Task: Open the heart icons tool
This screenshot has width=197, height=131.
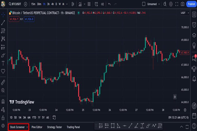Action: point(3,71)
